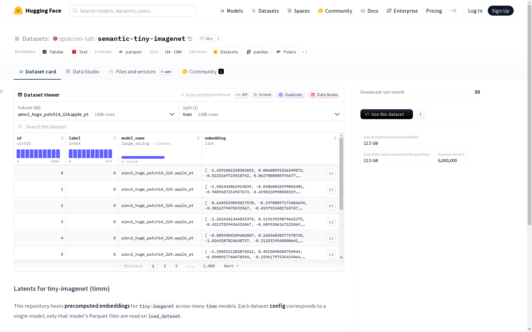Image resolution: width=532 pixels, height=332 pixels.
Task: Click the label column distribution histogram
Action: [x=90, y=154]
